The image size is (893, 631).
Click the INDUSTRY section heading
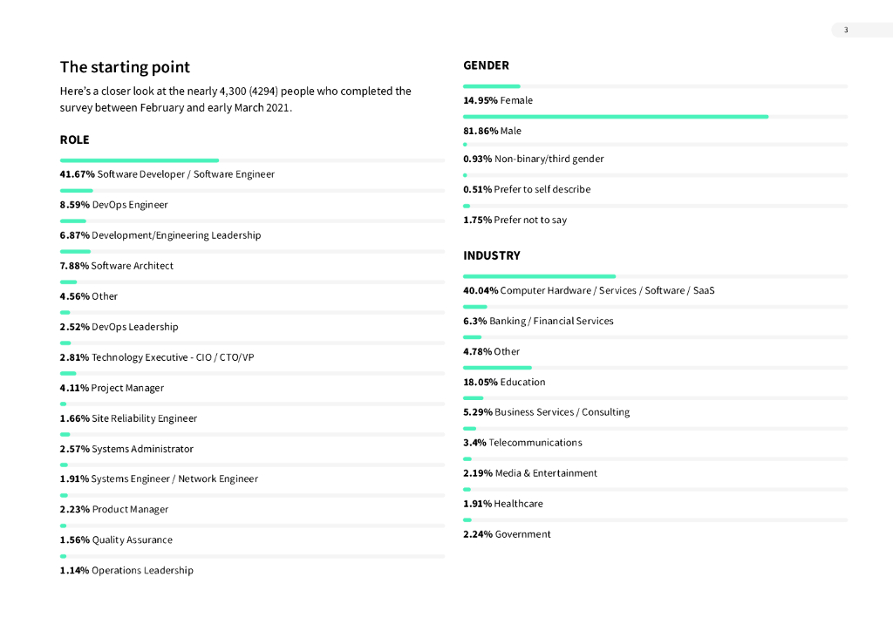click(492, 255)
